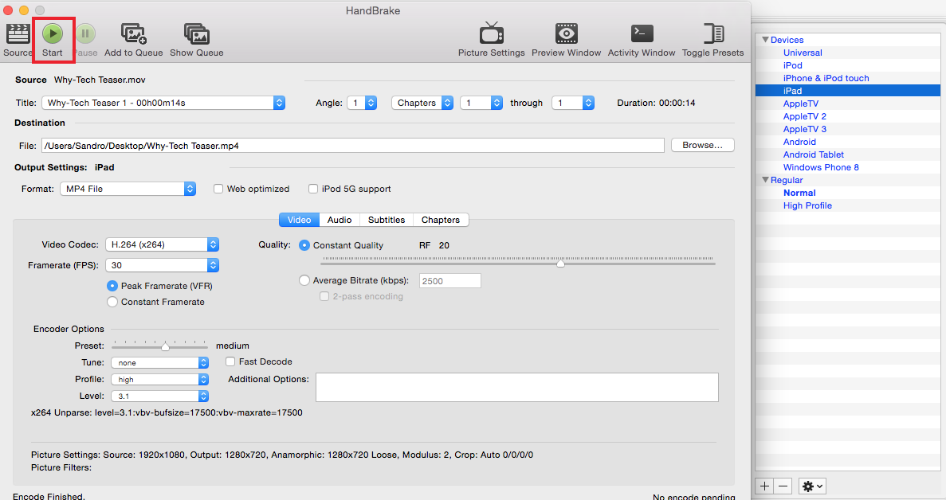Screen dimensions: 946x500
Task: Open the Activity Window terminal icon
Action: 642,33
